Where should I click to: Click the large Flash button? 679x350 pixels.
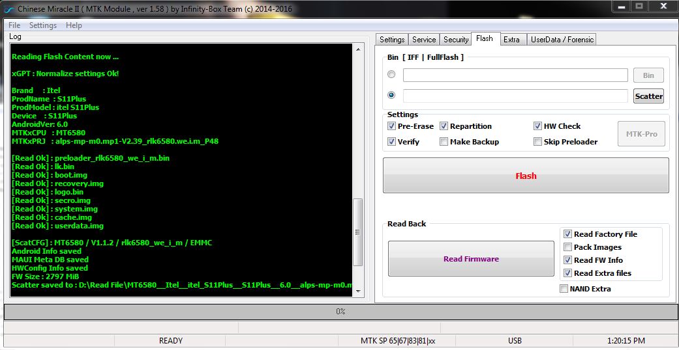click(x=526, y=176)
